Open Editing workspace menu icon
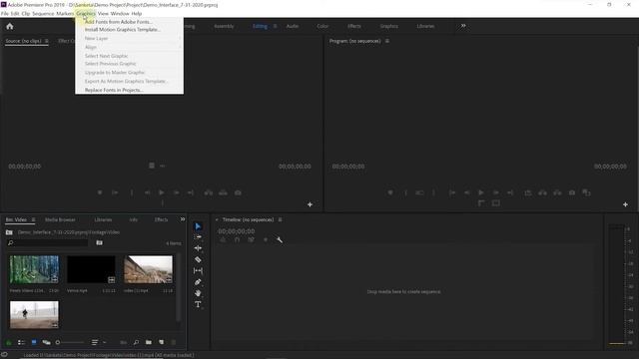This screenshot has height=359, width=639. click(x=276, y=26)
